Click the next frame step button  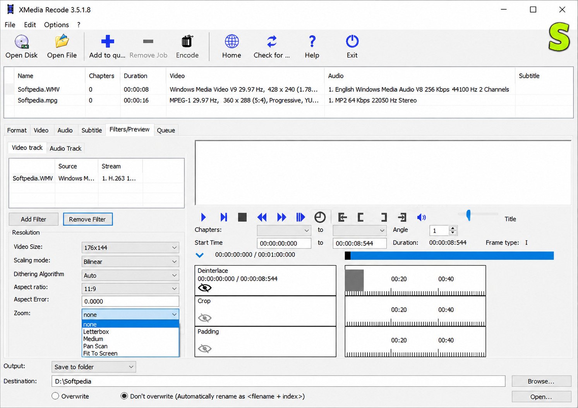(x=223, y=217)
